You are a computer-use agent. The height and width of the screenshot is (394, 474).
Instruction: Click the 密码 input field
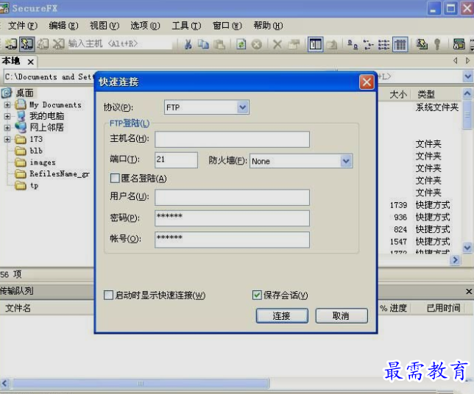tap(232, 218)
